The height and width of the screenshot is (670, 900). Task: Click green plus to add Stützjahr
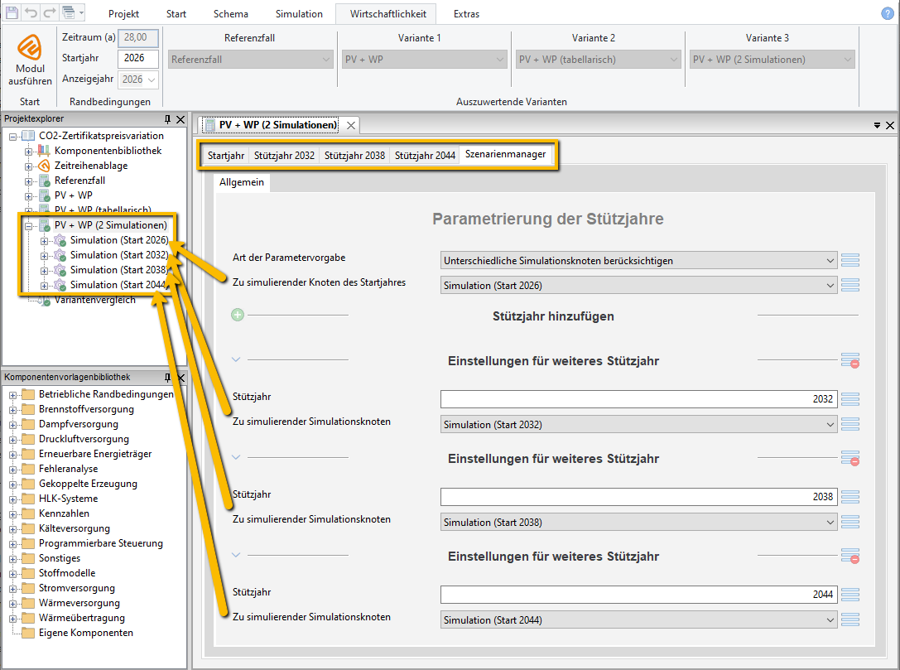point(238,315)
